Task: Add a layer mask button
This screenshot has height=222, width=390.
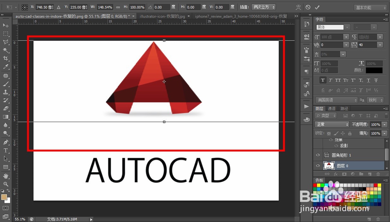Action: pyautogui.click(x=344, y=174)
